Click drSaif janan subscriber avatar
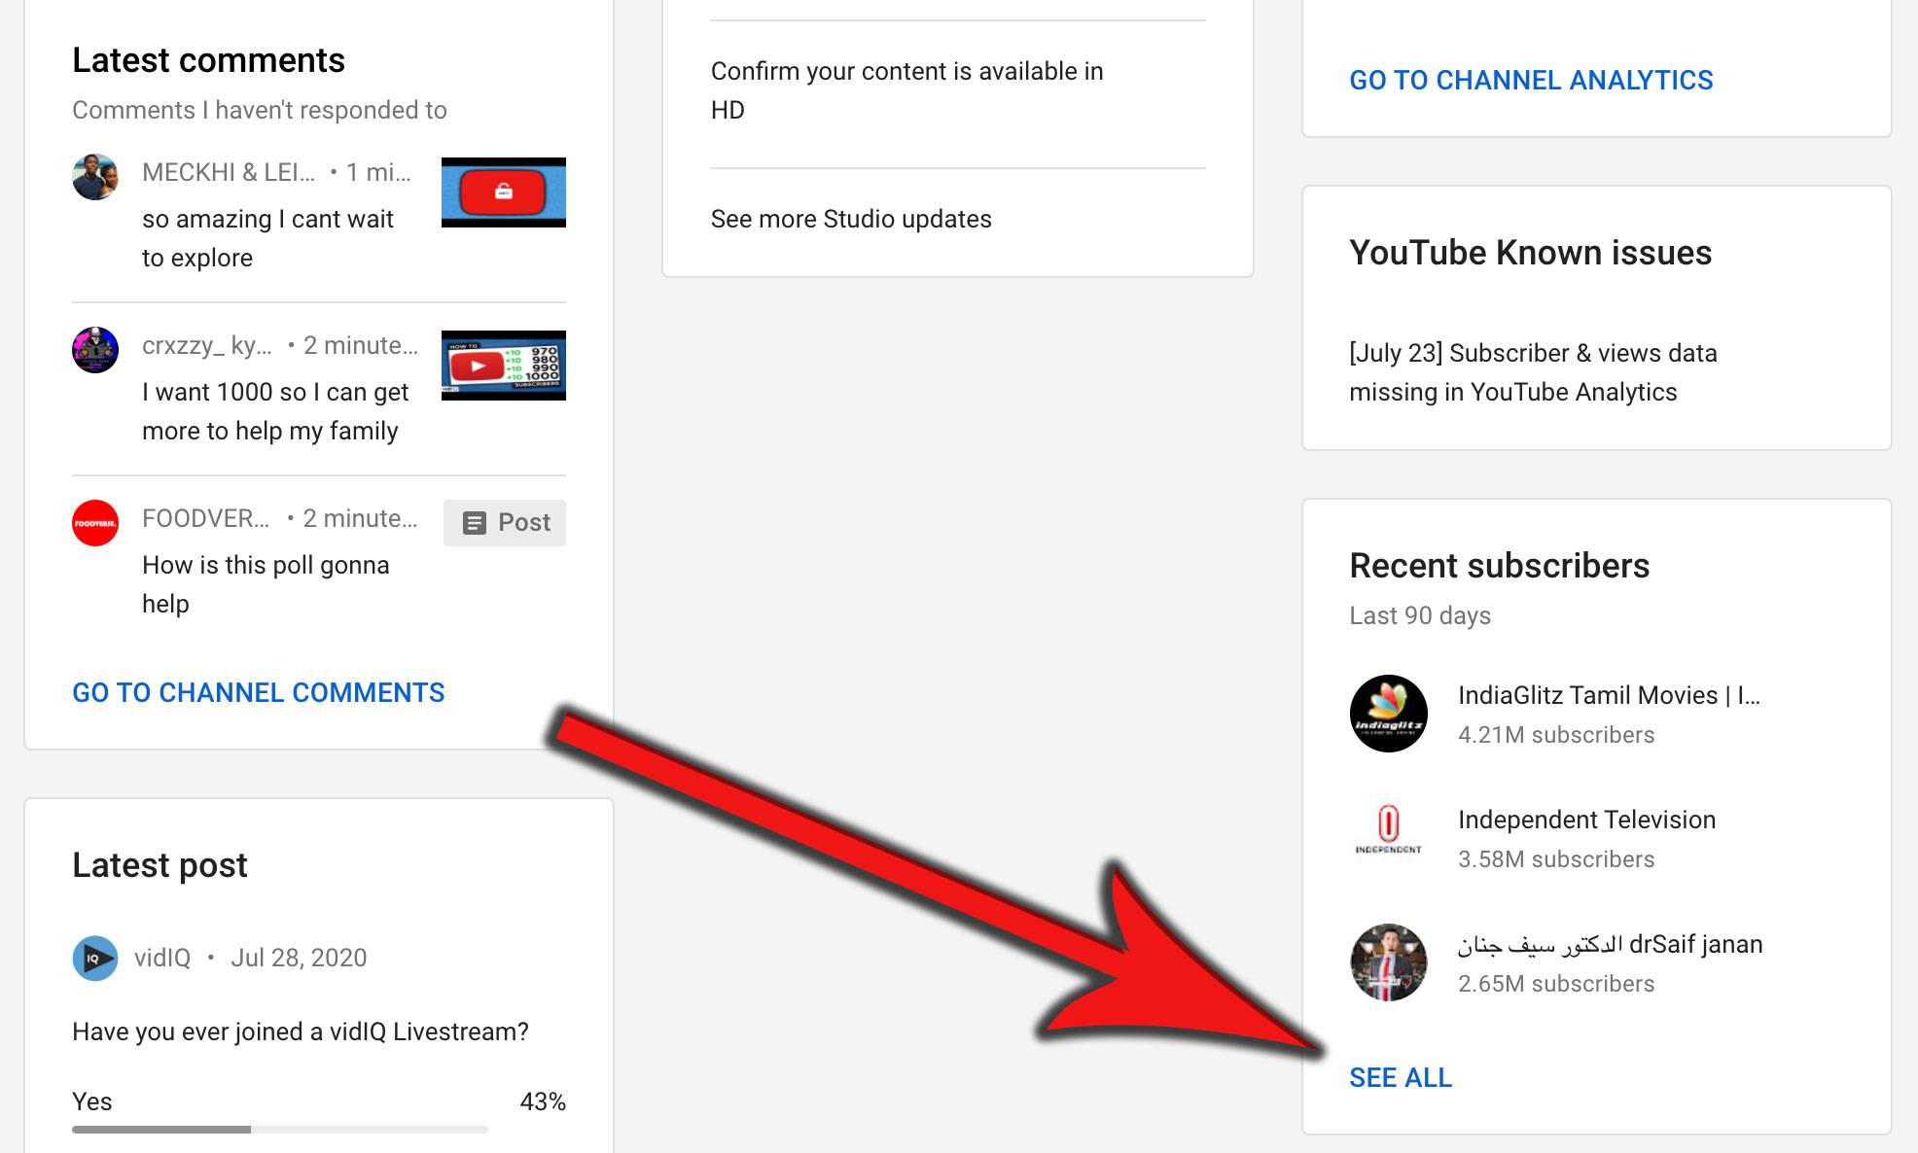Image resolution: width=1918 pixels, height=1153 pixels. 1388,962
